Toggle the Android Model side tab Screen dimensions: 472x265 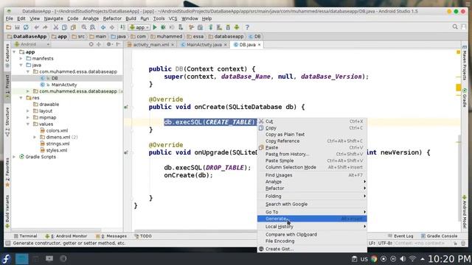click(465, 212)
